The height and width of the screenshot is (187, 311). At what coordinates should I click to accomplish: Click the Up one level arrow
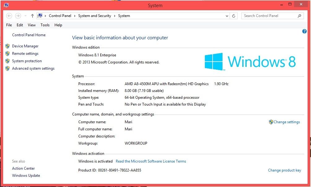[x=32, y=16]
